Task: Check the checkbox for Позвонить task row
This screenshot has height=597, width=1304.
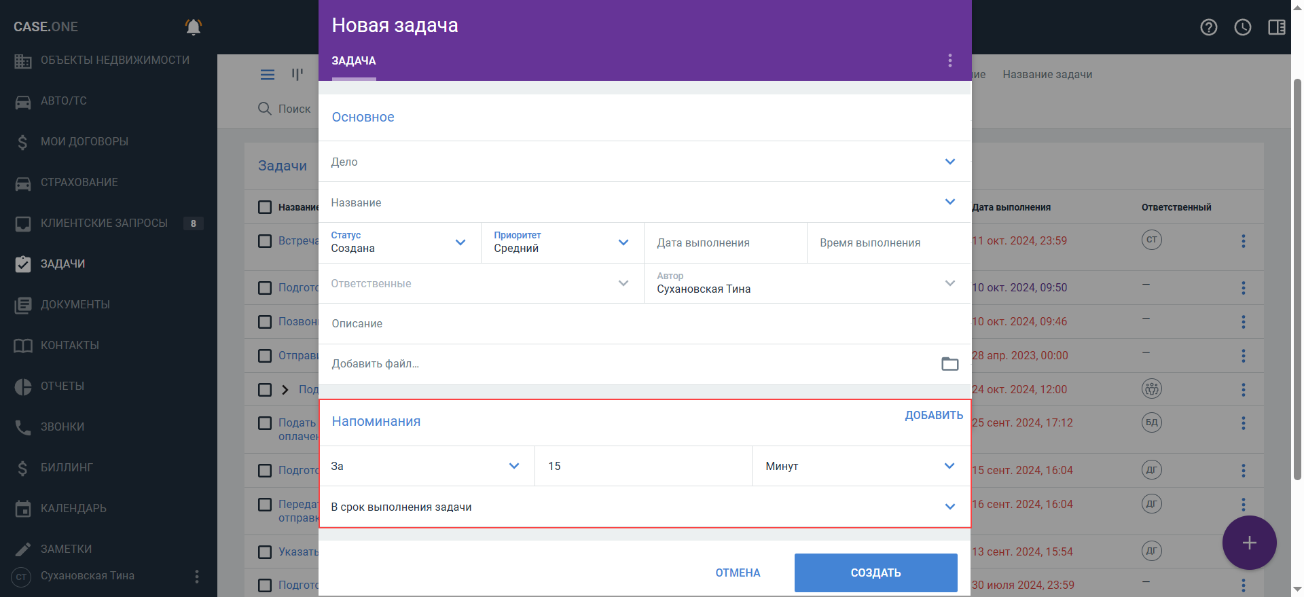Action: [265, 322]
